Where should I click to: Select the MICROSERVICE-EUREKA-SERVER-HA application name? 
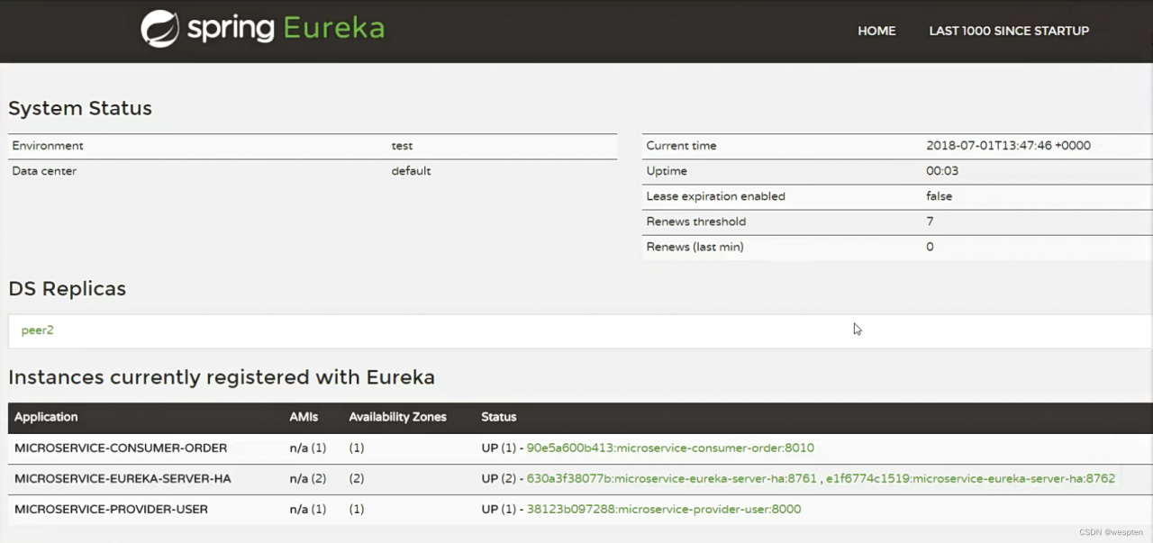click(123, 478)
